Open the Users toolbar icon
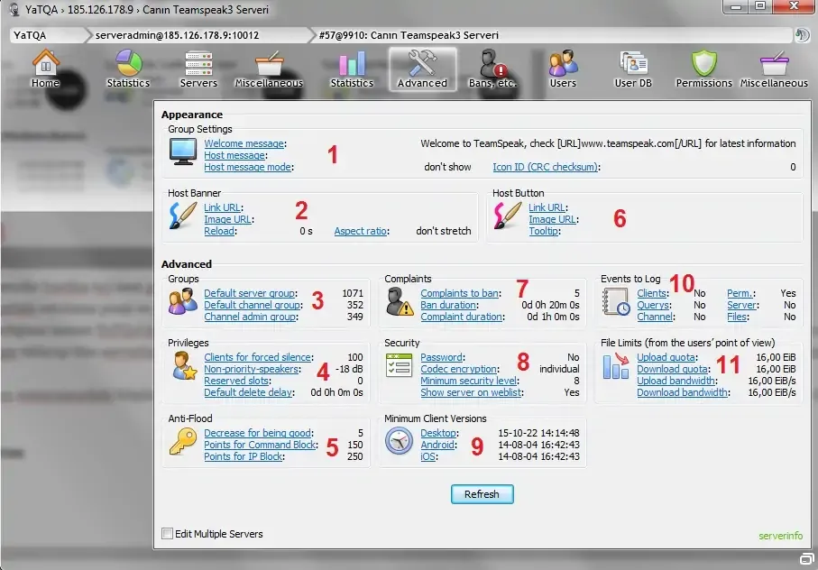 tap(563, 68)
